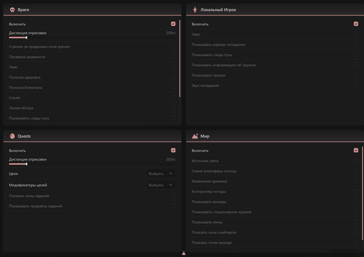
Task: Click the Показать зоны заданий label
Action: pyautogui.click(x=29, y=196)
